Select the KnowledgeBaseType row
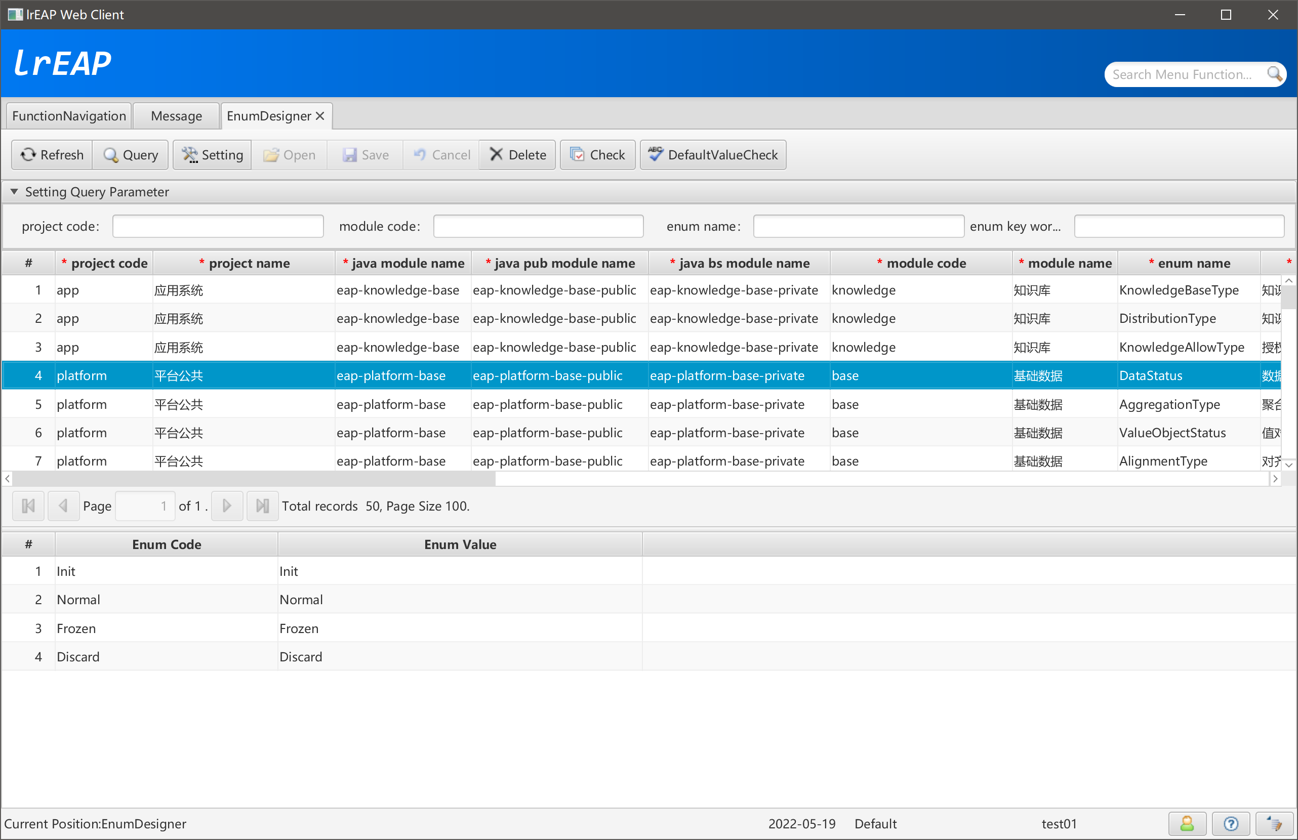The image size is (1298, 840). 641,290
